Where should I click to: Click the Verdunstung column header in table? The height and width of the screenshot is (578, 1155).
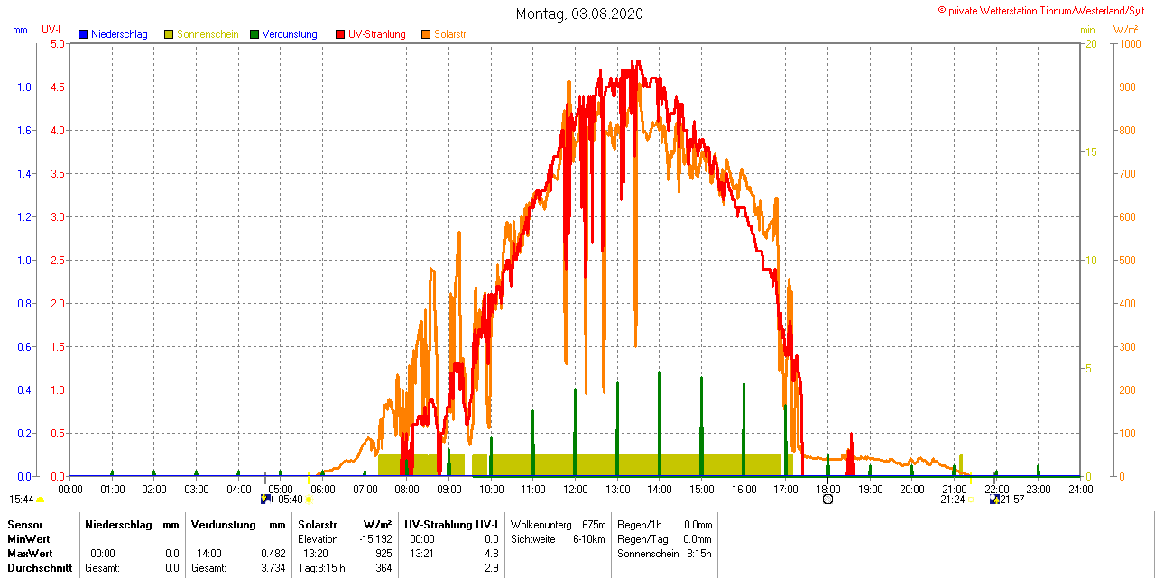coord(222,524)
